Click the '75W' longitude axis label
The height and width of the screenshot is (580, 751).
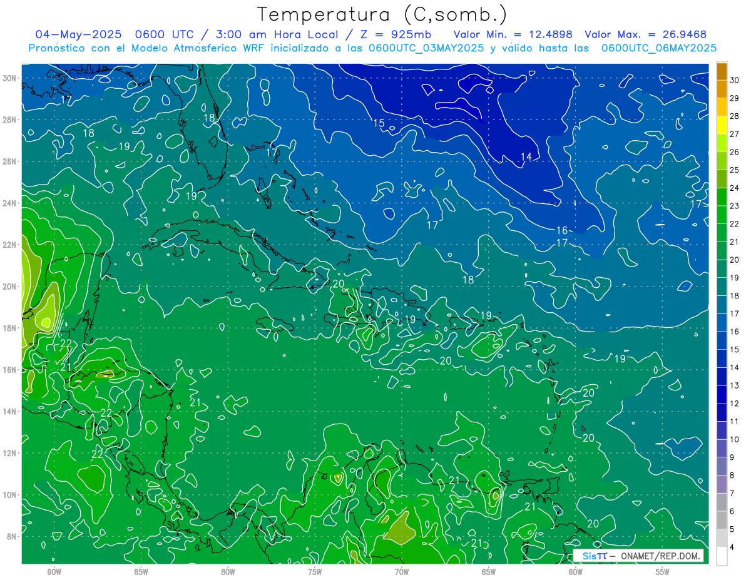[315, 572]
